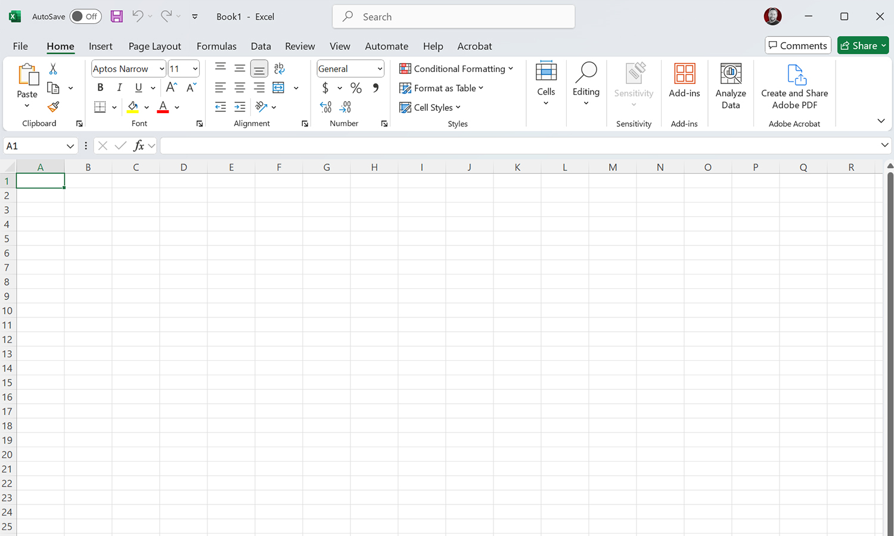Screen dimensions: 894x536
Task: Click the Merge & Center icon
Action: point(278,88)
